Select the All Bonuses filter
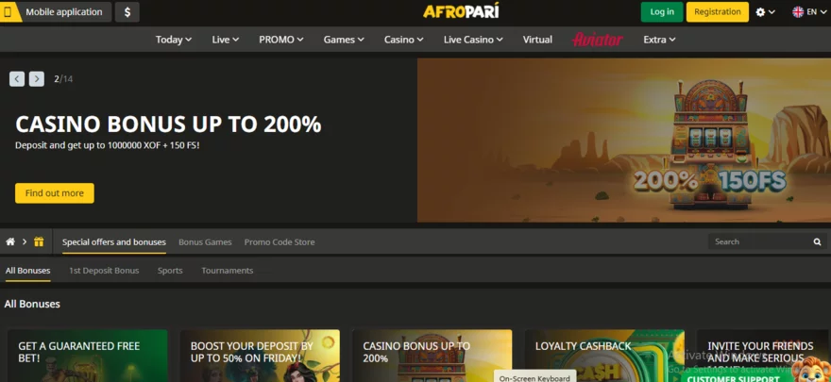This screenshot has height=382, width=831. point(28,271)
